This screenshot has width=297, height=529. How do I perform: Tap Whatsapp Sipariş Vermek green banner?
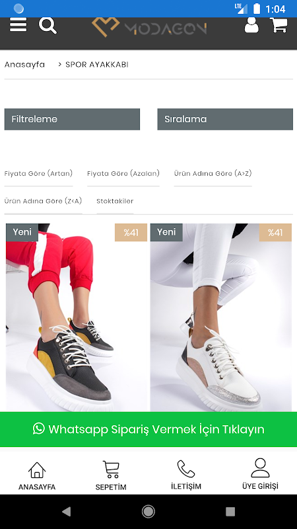[x=148, y=429]
